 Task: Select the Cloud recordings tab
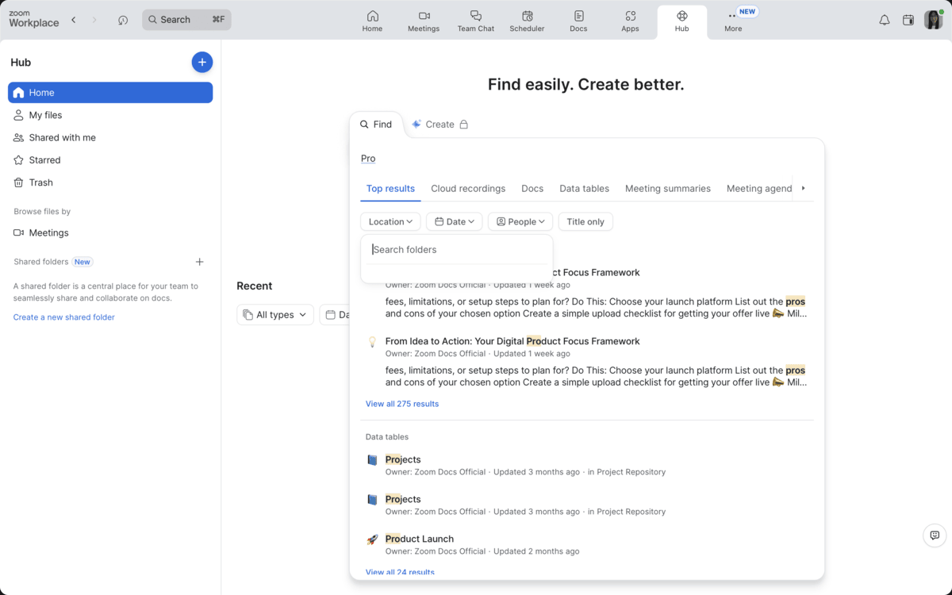[x=468, y=189]
